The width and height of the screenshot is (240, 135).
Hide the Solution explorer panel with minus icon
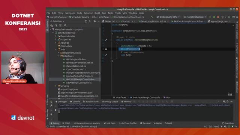[x=99, y=21]
